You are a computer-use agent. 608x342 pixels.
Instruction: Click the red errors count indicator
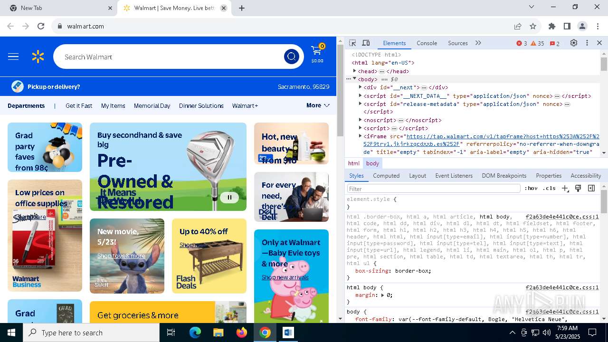[x=522, y=43]
